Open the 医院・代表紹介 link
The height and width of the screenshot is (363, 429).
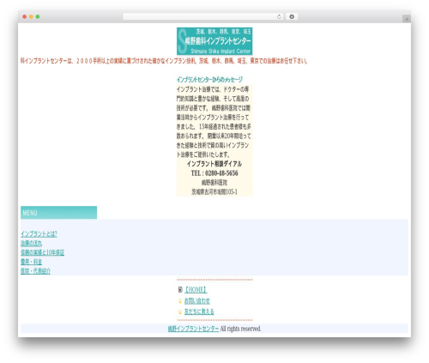click(35, 271)
